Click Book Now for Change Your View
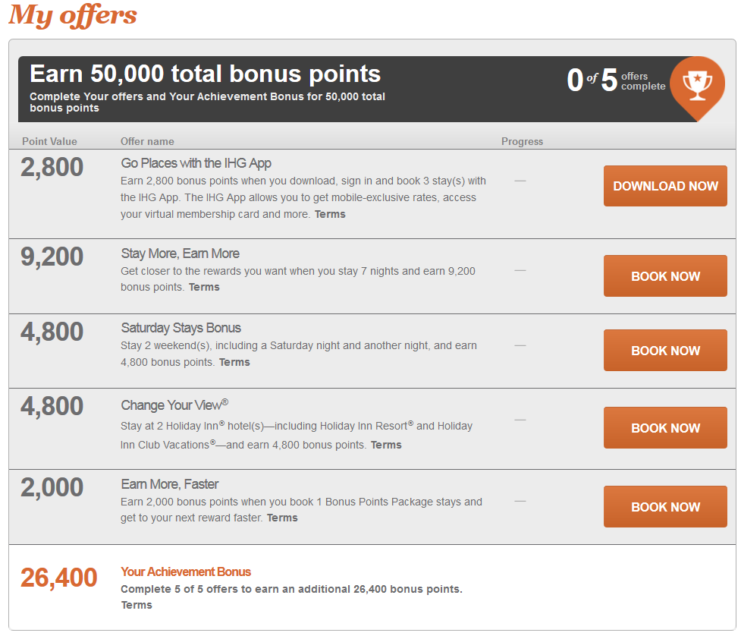The height and width of the screenshot is (636, 741). pos(665,428)
